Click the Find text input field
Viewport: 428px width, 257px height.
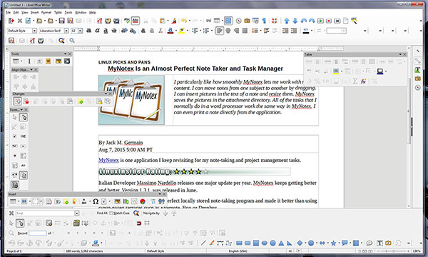[45, 213]
